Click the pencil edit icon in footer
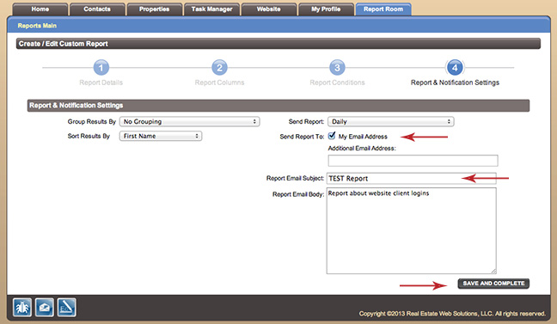 [66, 308]
